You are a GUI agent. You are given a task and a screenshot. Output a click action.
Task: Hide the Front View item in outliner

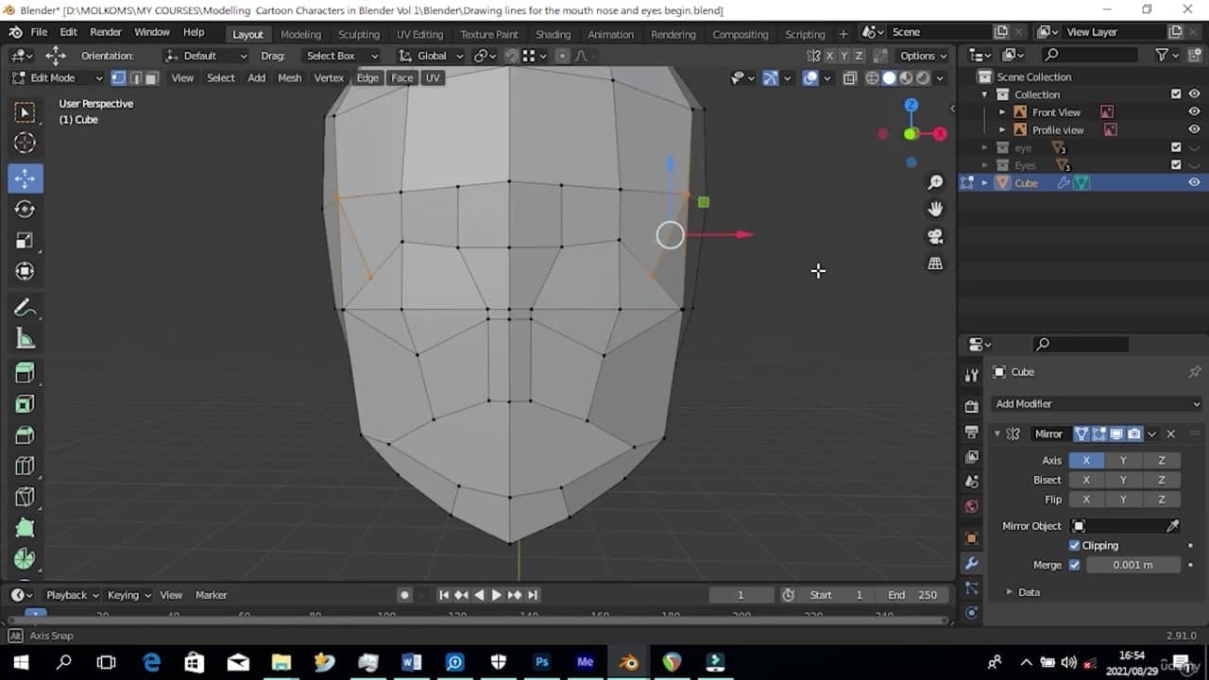[1194, 112]
